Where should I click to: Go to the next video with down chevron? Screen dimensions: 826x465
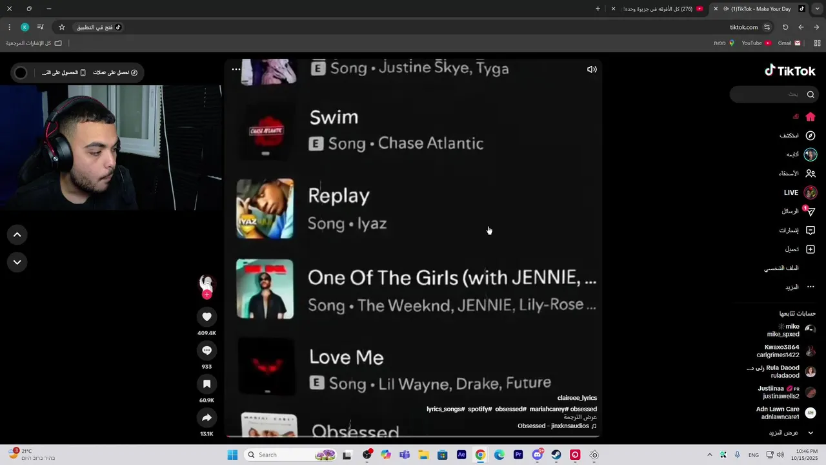(x=17, y=262)
